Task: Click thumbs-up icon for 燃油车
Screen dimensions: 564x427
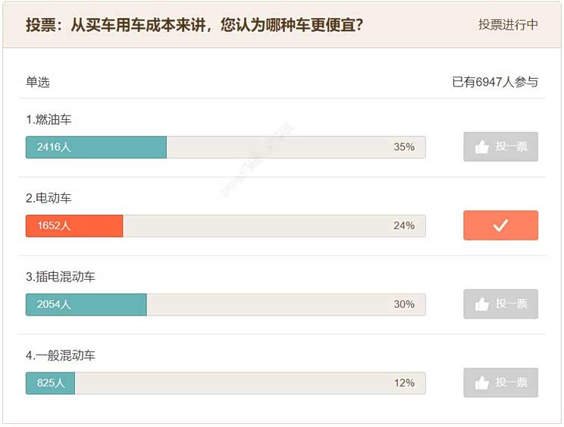Action: click(482, 147)
